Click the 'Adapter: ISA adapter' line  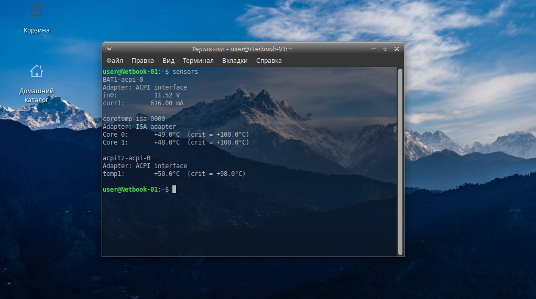[139, 126]
